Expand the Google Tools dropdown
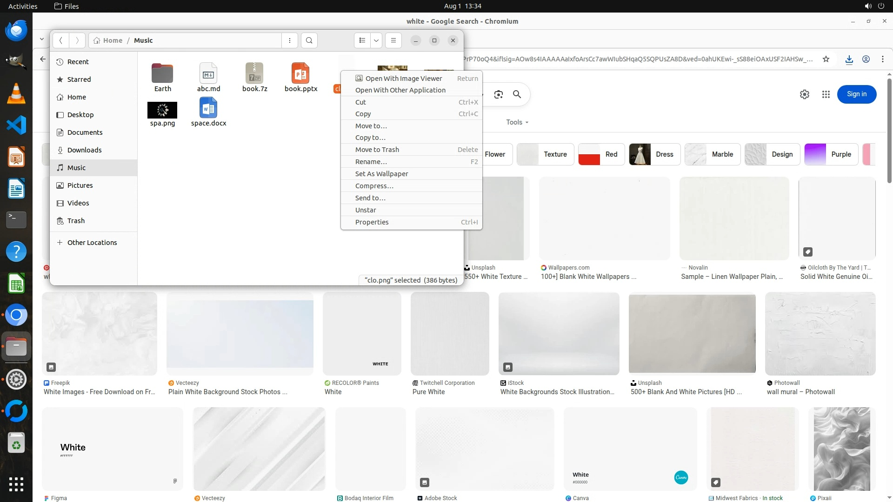This screenshot has height=502, width=893. [x=517, y=122]
